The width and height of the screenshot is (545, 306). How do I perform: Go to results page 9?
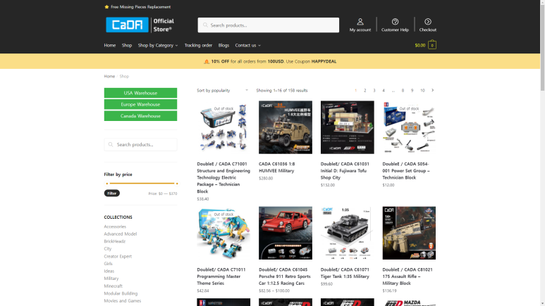click(412, 90)
